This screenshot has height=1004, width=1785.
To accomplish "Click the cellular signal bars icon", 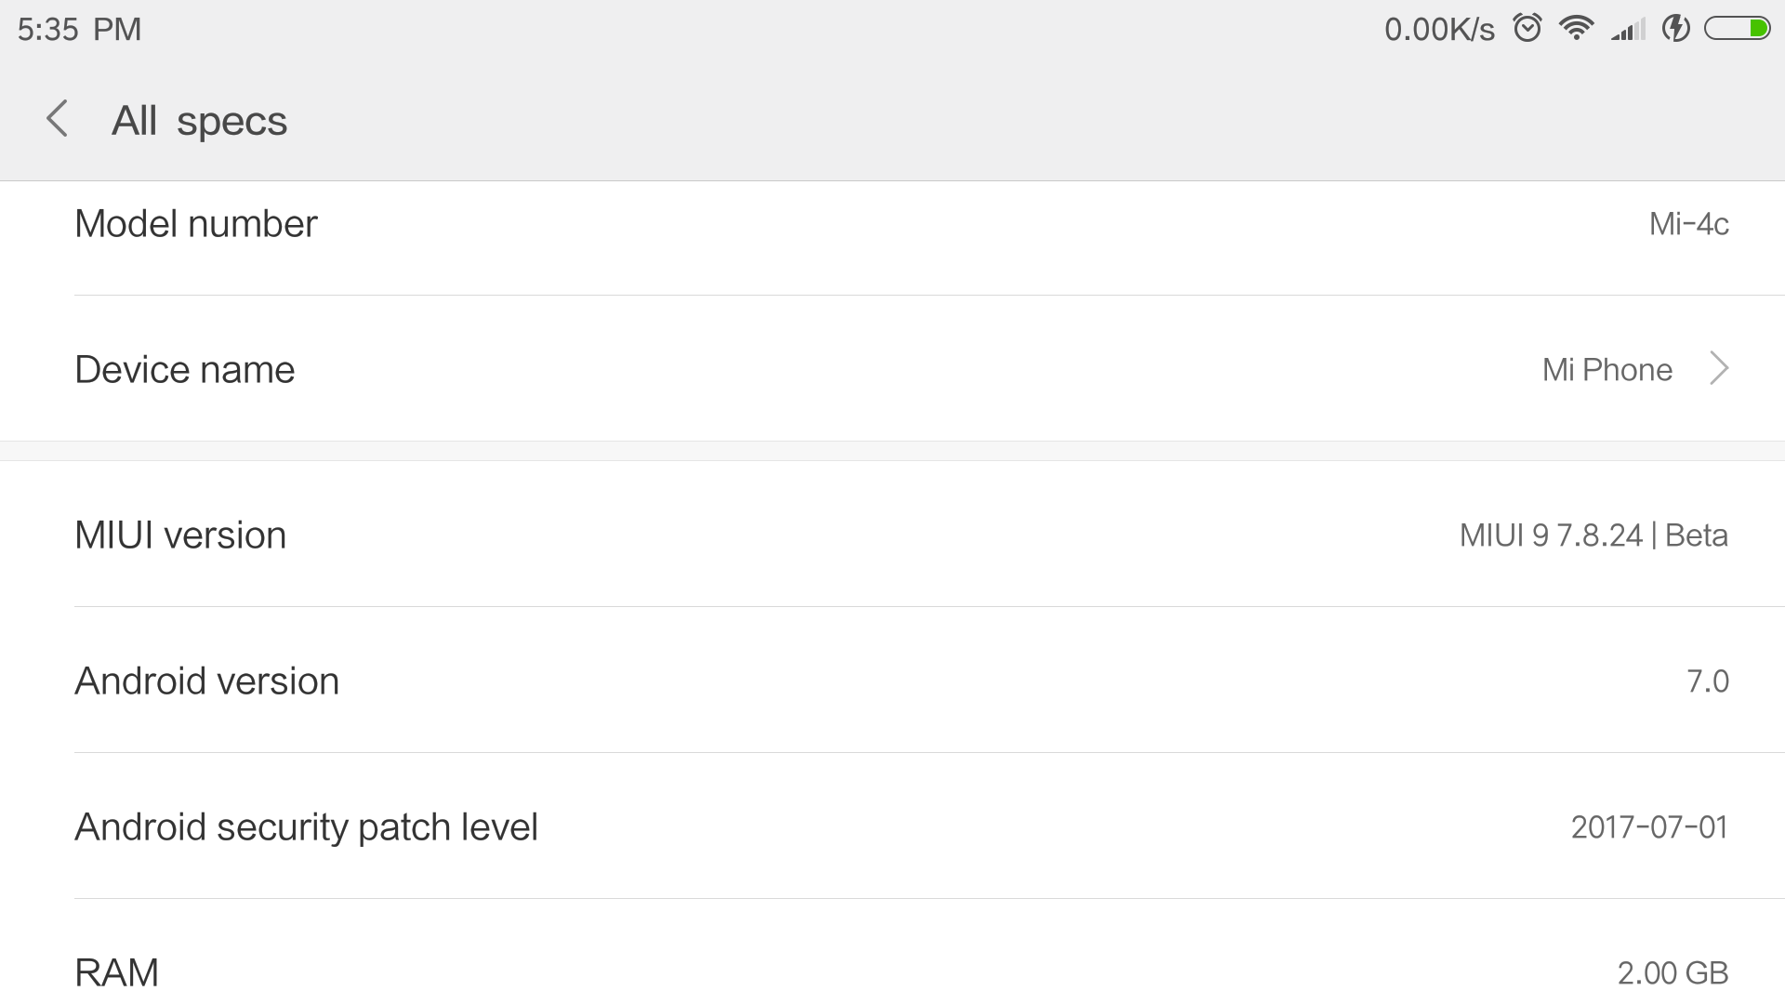I will (x=1628, y=30).
